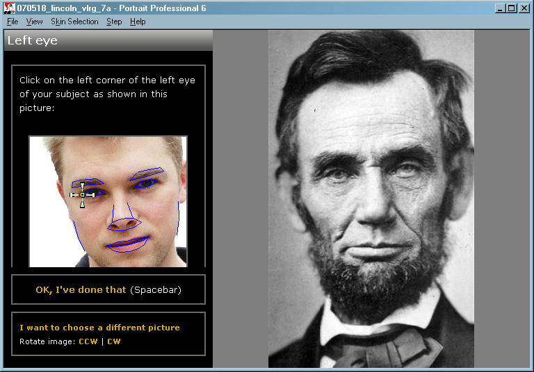Rotate image clockwise with CW link
Image resolution: width=534 pixels, height=372 pixels.
coord(113,341)
